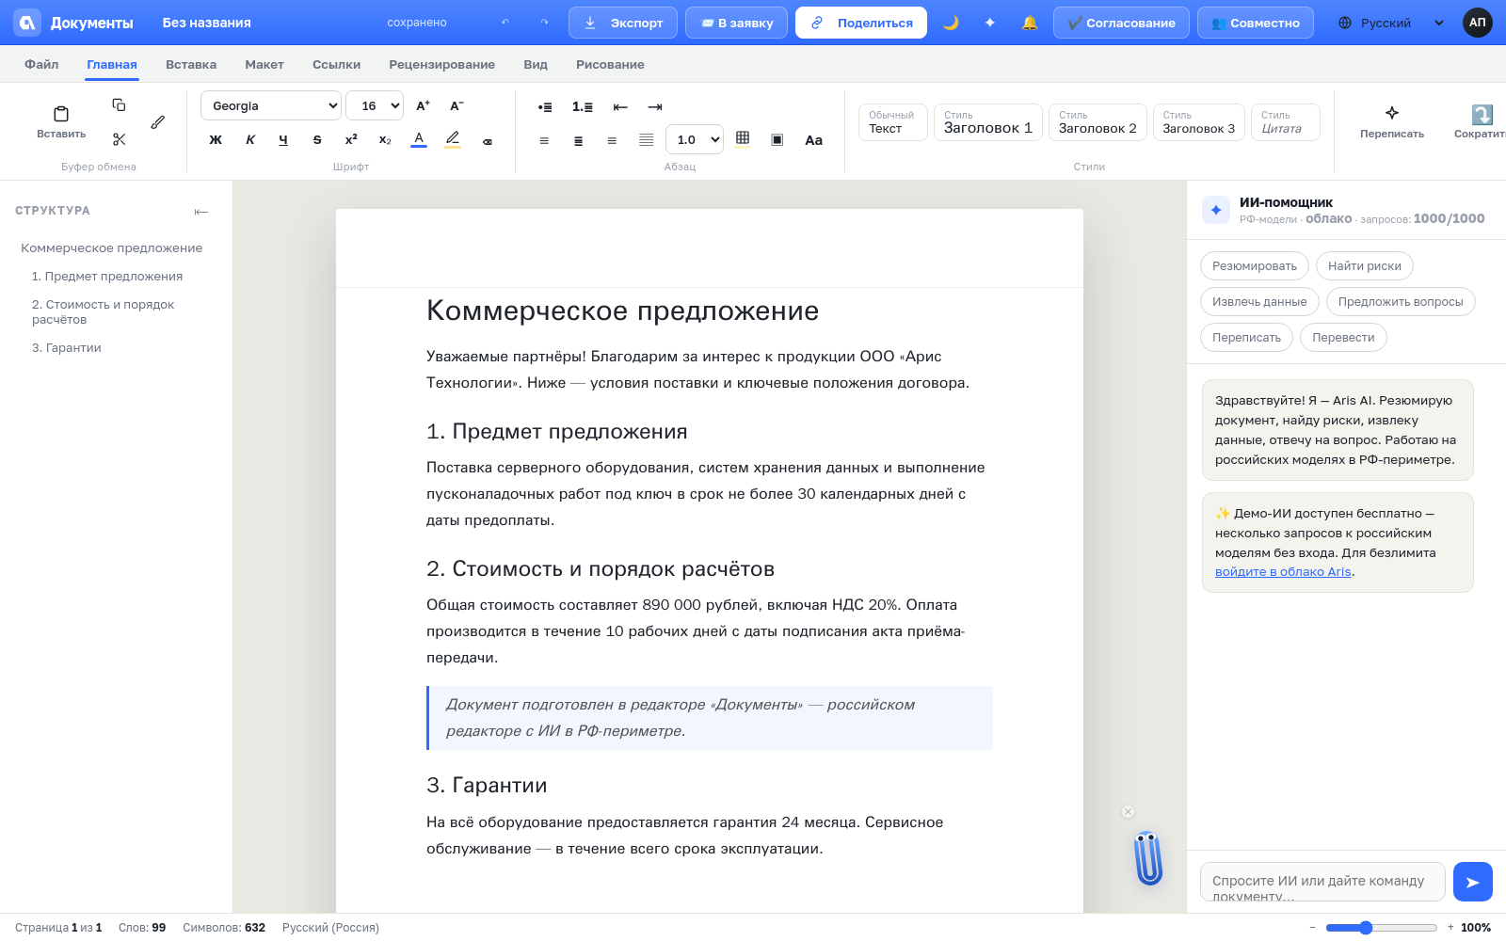Open the highlight color marker
1506x941 pixels.
tap(453, 139)
